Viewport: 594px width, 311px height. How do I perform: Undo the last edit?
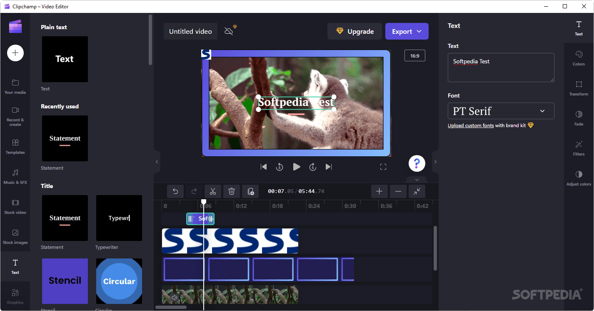click(175, 191)
